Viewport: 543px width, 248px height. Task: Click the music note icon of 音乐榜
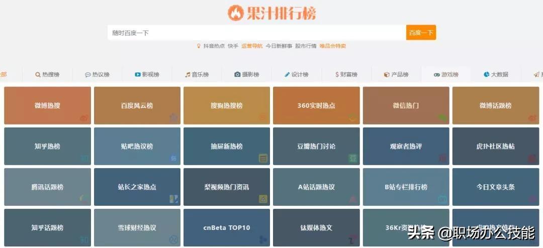pyautogui.click(x=188, y=74)
